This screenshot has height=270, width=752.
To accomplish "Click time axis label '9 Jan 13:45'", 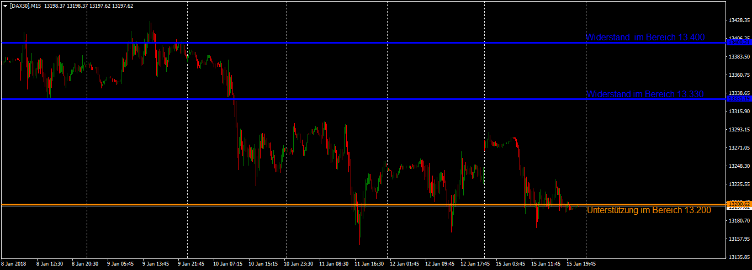I will [x=156, y=264].
